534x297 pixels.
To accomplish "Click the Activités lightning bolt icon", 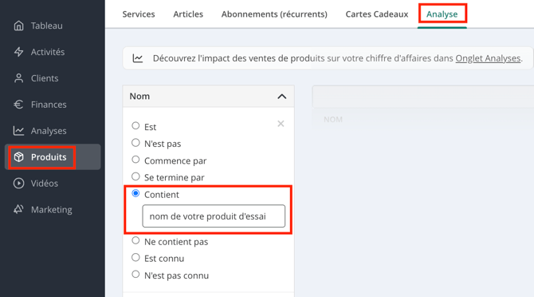I will [19, 52].
